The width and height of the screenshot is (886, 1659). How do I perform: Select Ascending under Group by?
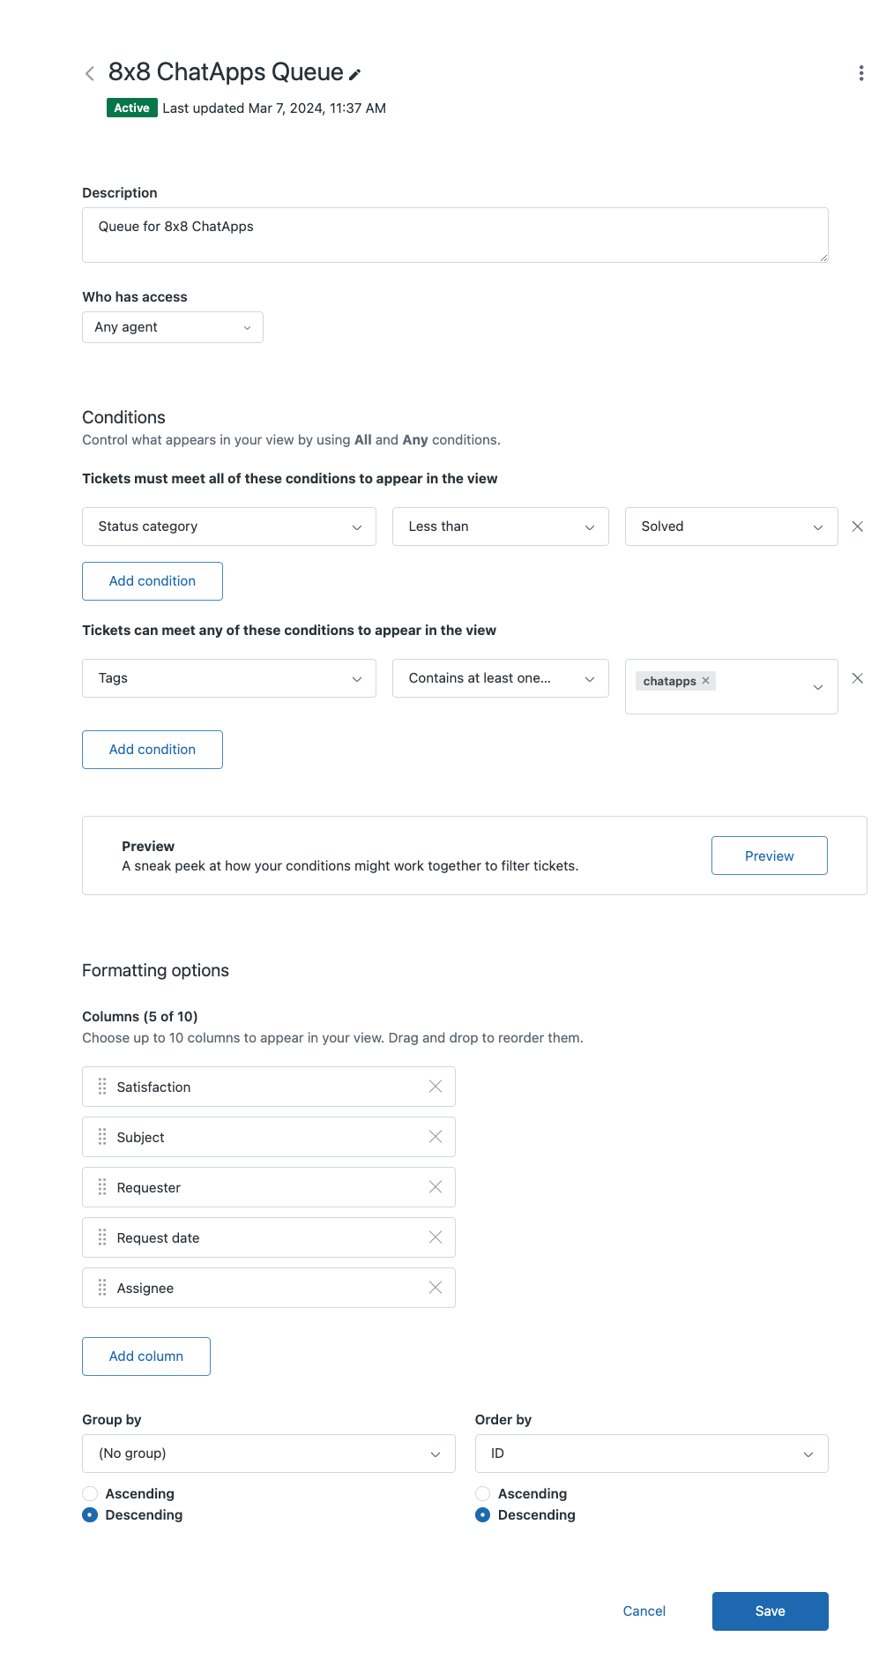[90, 1493]
